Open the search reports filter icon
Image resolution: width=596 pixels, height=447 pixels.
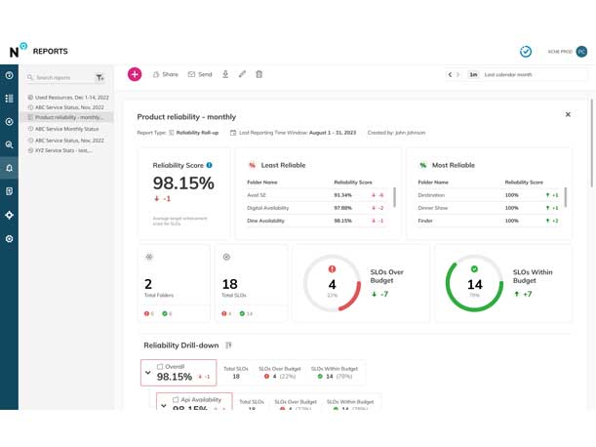99,77
